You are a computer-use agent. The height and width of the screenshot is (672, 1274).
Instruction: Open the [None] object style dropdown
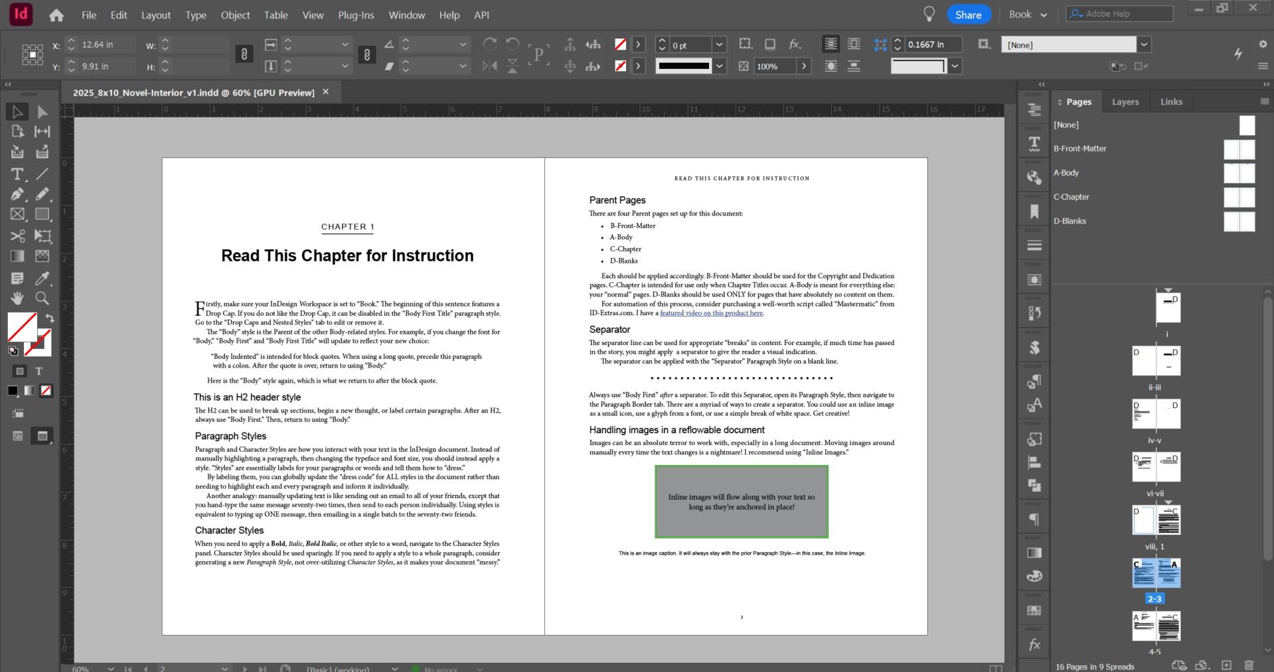pyautogui.click(x=1144, y=45)
